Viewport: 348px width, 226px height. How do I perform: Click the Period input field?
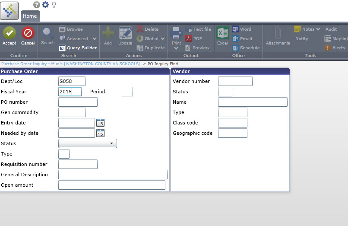(127, 92)
